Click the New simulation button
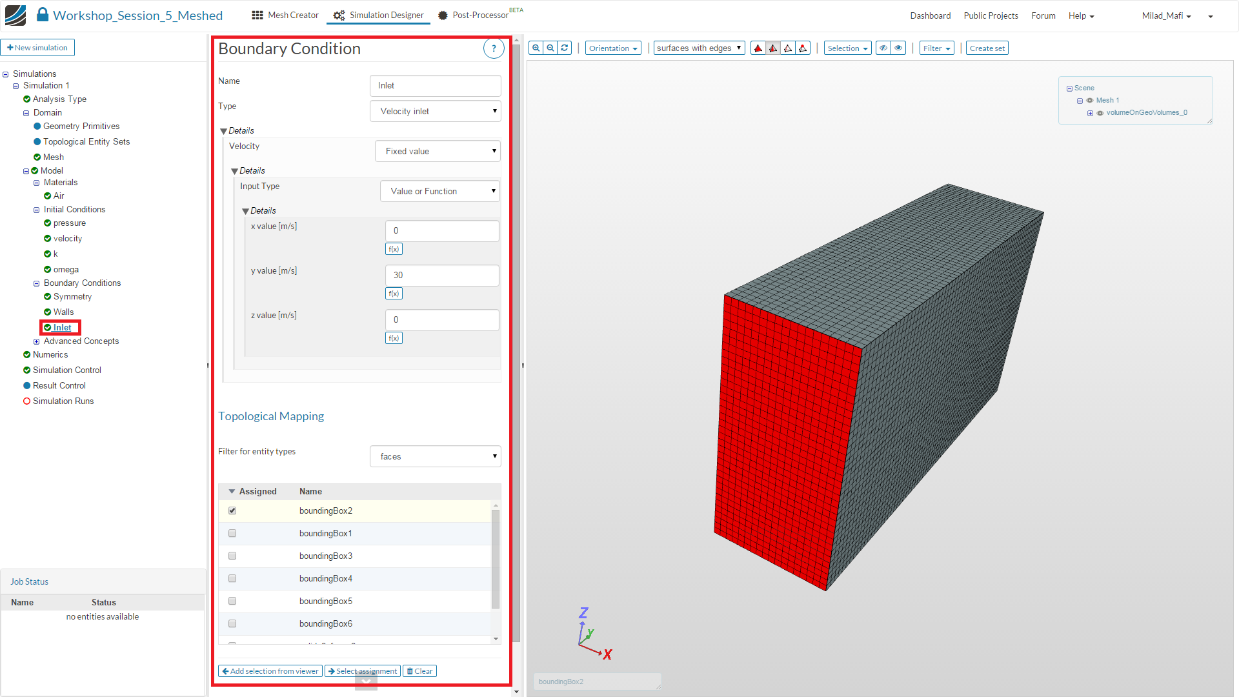The image size is (1239, 697). tap(37, 48)
